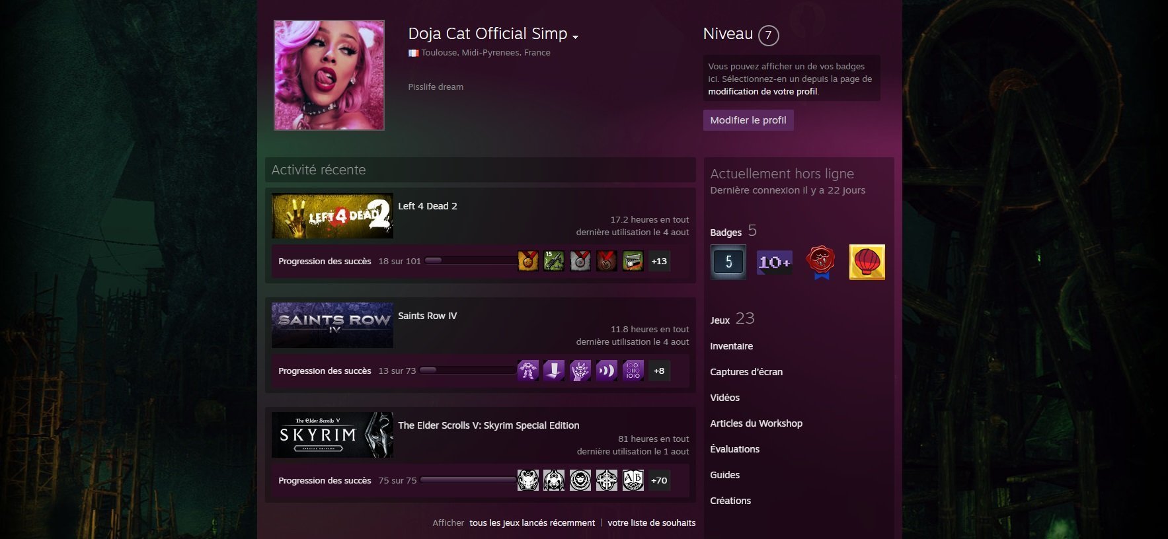
Task: Open the Créations link
Action: (730, 501)
